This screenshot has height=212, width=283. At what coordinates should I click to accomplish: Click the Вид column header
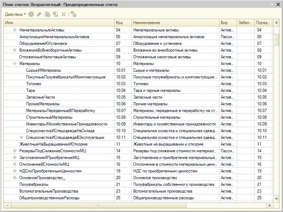(228, 23)
